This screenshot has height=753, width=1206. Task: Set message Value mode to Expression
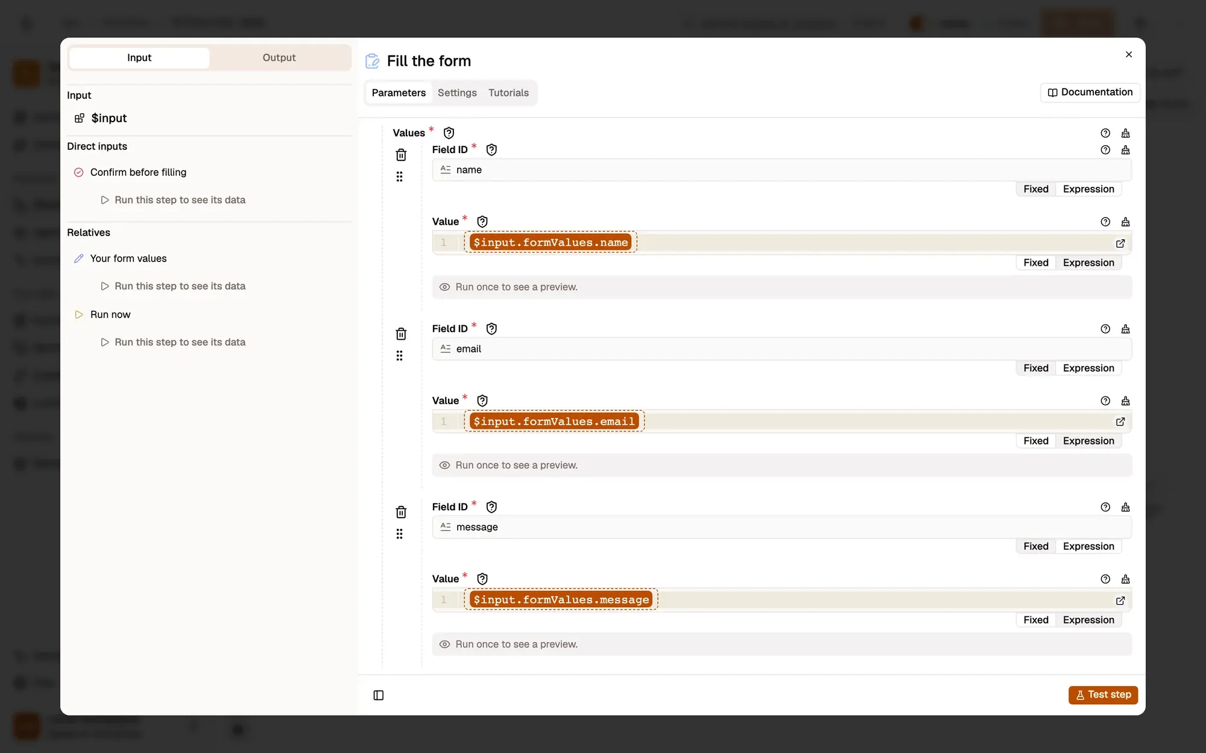[x=1088, y=620]
